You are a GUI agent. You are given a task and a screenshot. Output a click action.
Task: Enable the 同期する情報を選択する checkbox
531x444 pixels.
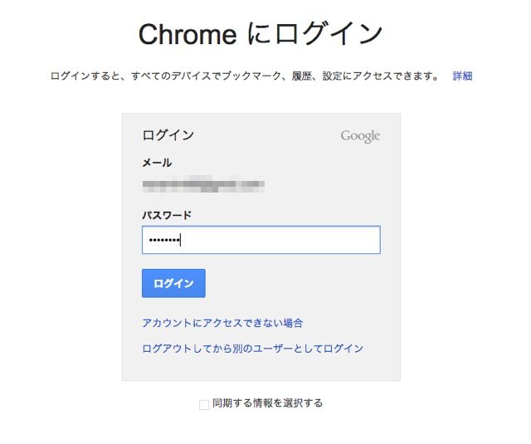click(x=204, y=404)
